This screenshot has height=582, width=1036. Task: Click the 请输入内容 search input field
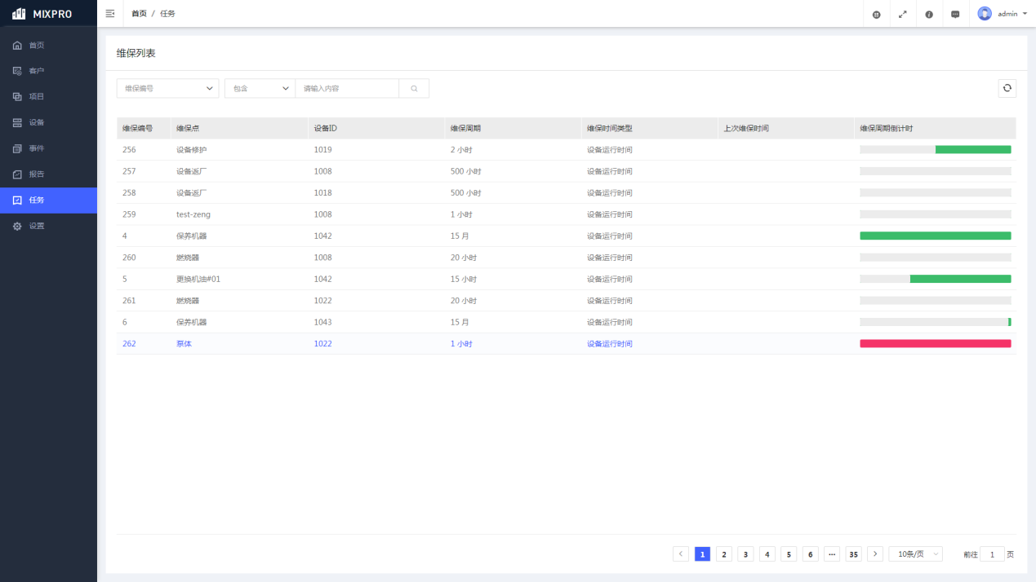pyautogui.click(x=347, y=88)
